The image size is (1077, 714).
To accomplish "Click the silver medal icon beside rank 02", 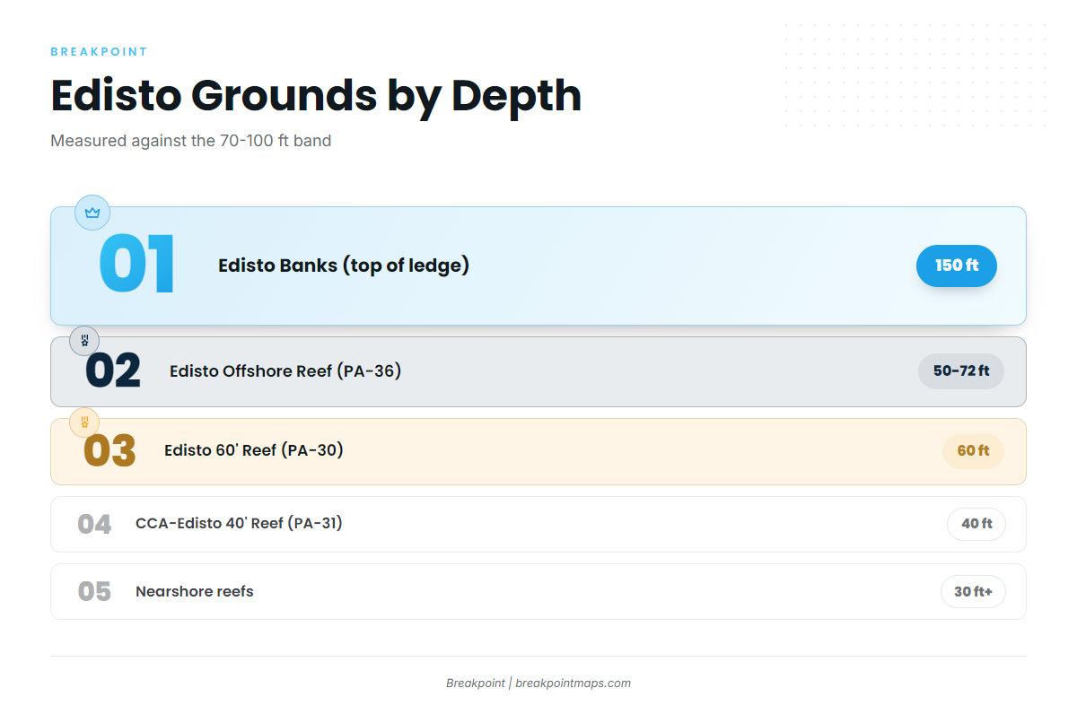I will click(x=84, y=340).
